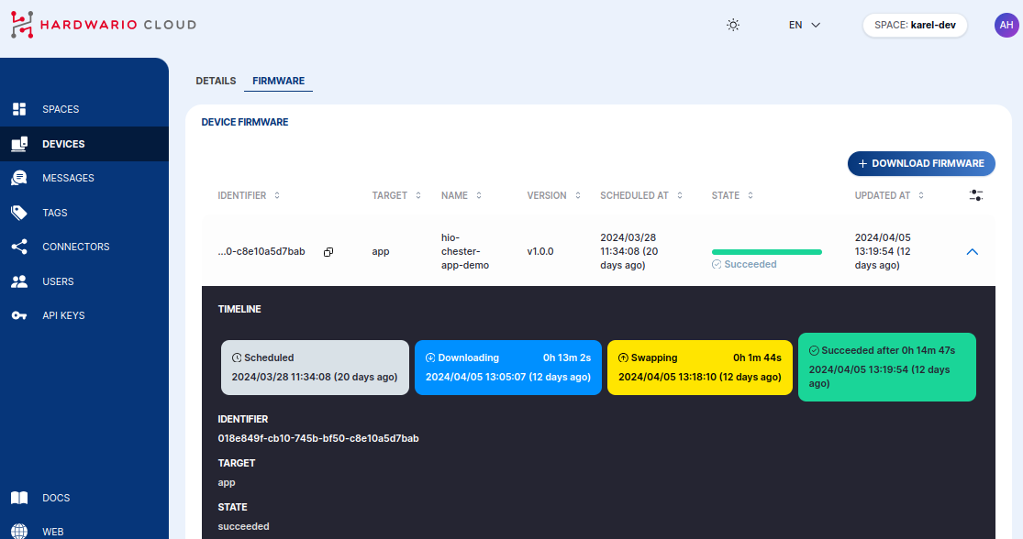Click the AH user avatar
This screenshot has width=1023, height=539.
1006,25
